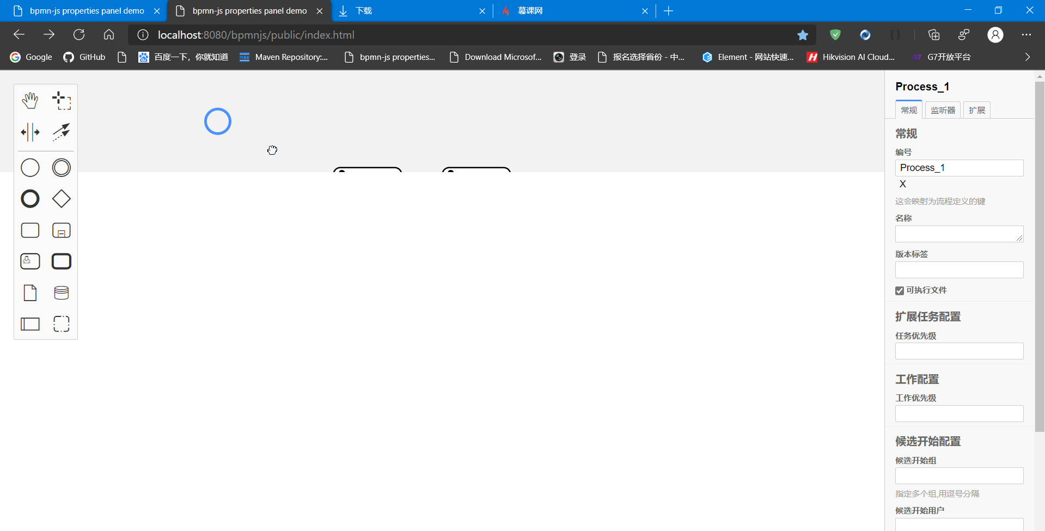
Task: Open the user profile icon
Action: point(995,35)
